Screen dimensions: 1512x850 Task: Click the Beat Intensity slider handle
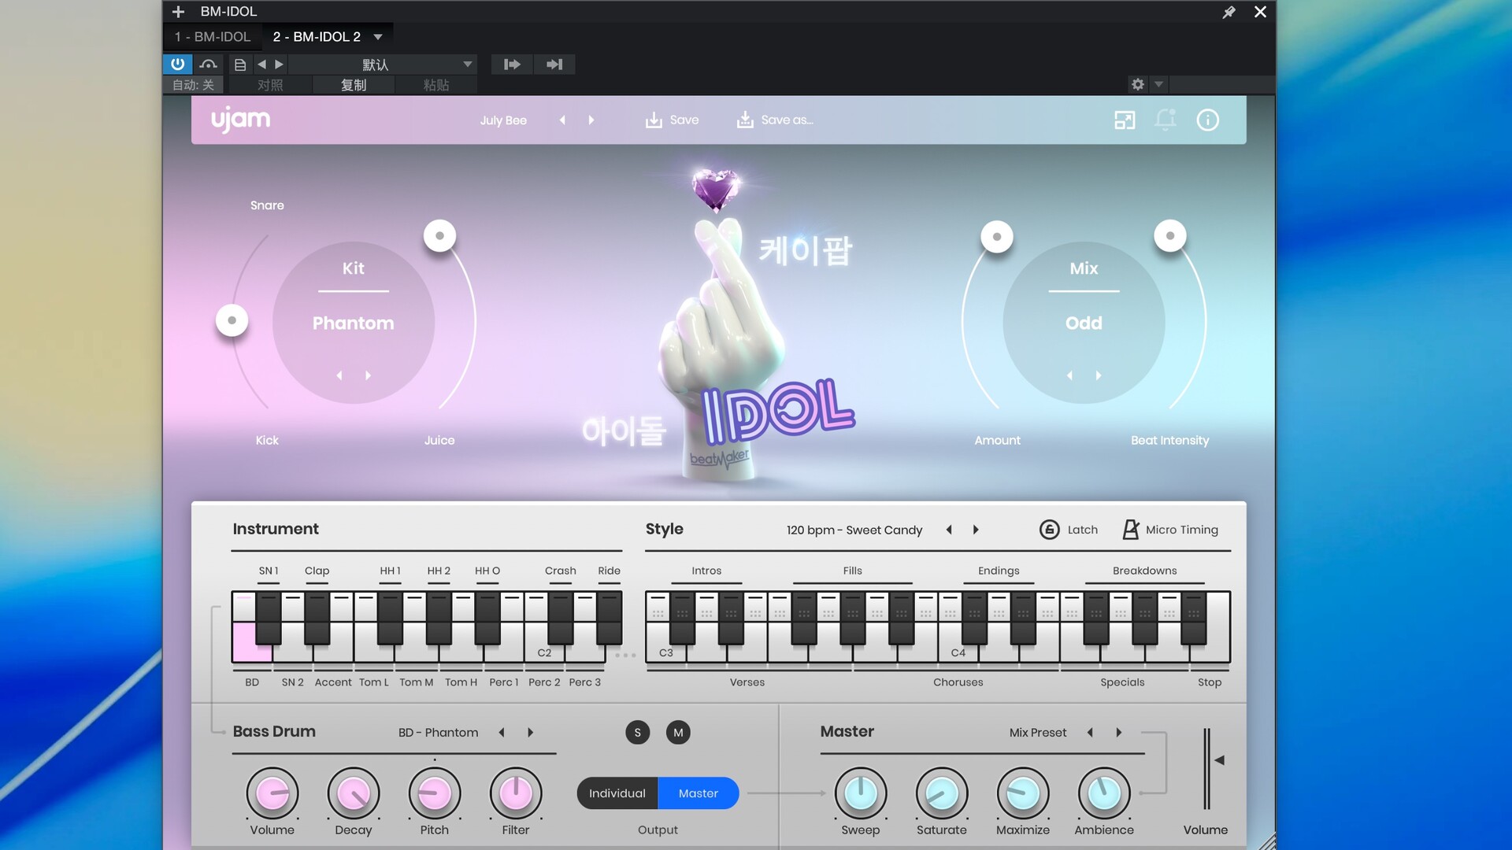1170,235
